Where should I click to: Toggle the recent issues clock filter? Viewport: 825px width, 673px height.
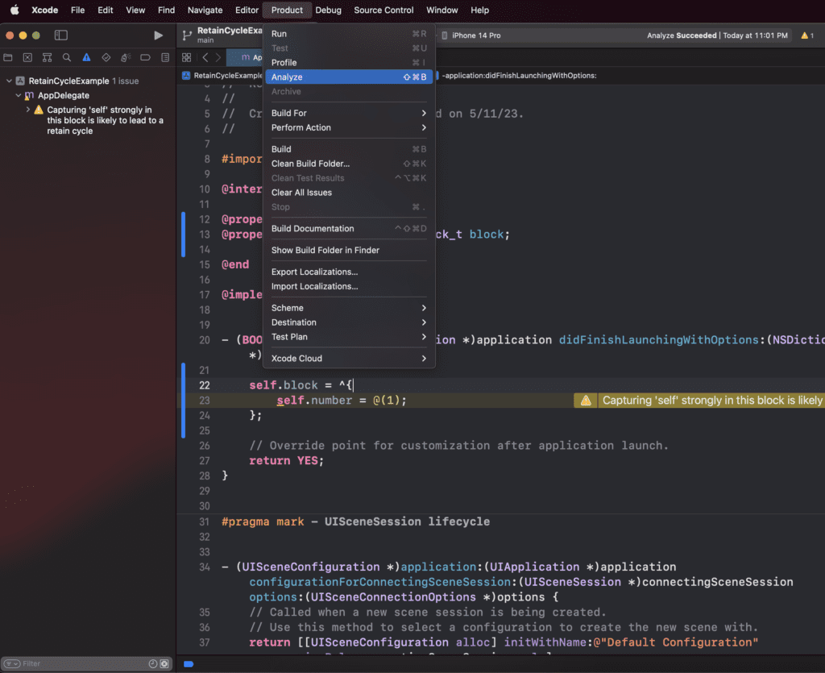(x=152, y=663)
